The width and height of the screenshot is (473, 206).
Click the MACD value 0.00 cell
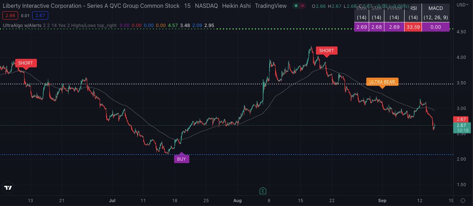(436, 27)
